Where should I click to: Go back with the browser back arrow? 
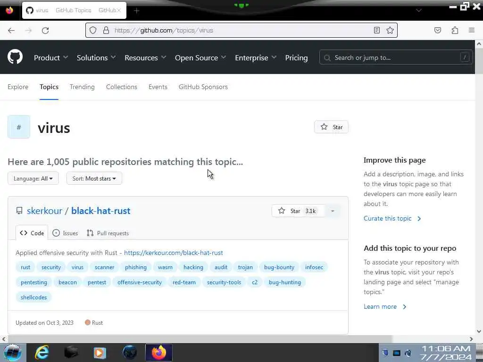(11, 31)
